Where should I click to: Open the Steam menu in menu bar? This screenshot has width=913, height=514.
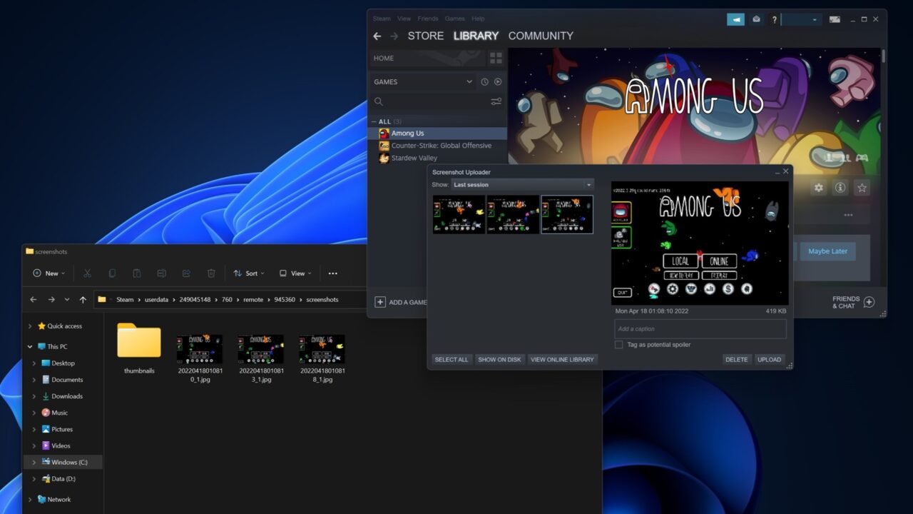[x=382, y=19]
